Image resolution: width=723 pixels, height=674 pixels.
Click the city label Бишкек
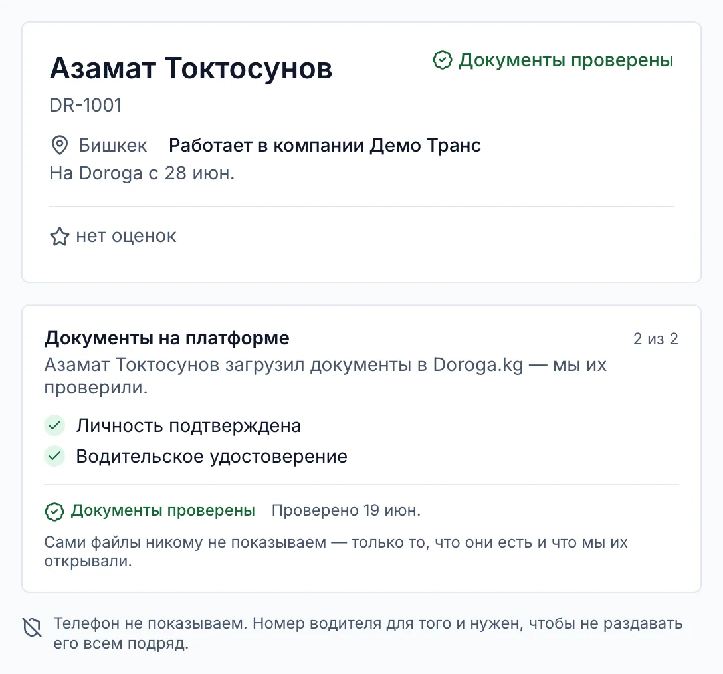click(x=112, y=146)
